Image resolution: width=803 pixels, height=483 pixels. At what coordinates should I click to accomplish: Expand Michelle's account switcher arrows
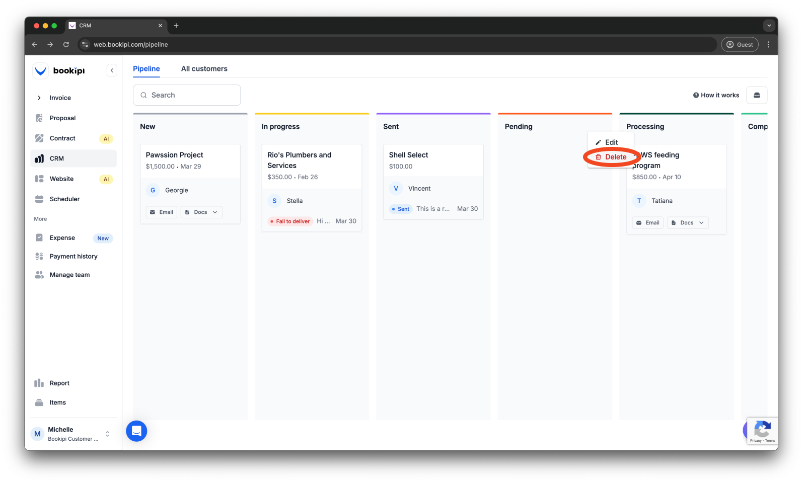[107, 434]
